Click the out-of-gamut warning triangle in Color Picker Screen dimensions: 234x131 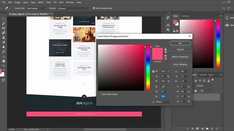166,49
